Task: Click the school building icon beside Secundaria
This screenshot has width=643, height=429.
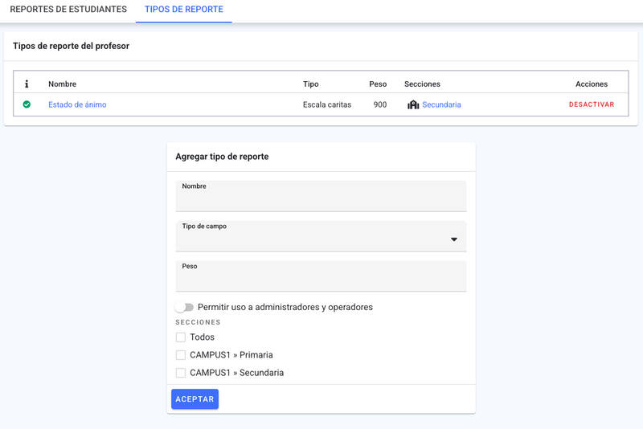Action: (413, 105)
